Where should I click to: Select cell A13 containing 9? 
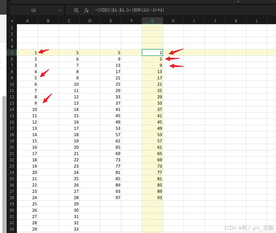click(27, 103)
